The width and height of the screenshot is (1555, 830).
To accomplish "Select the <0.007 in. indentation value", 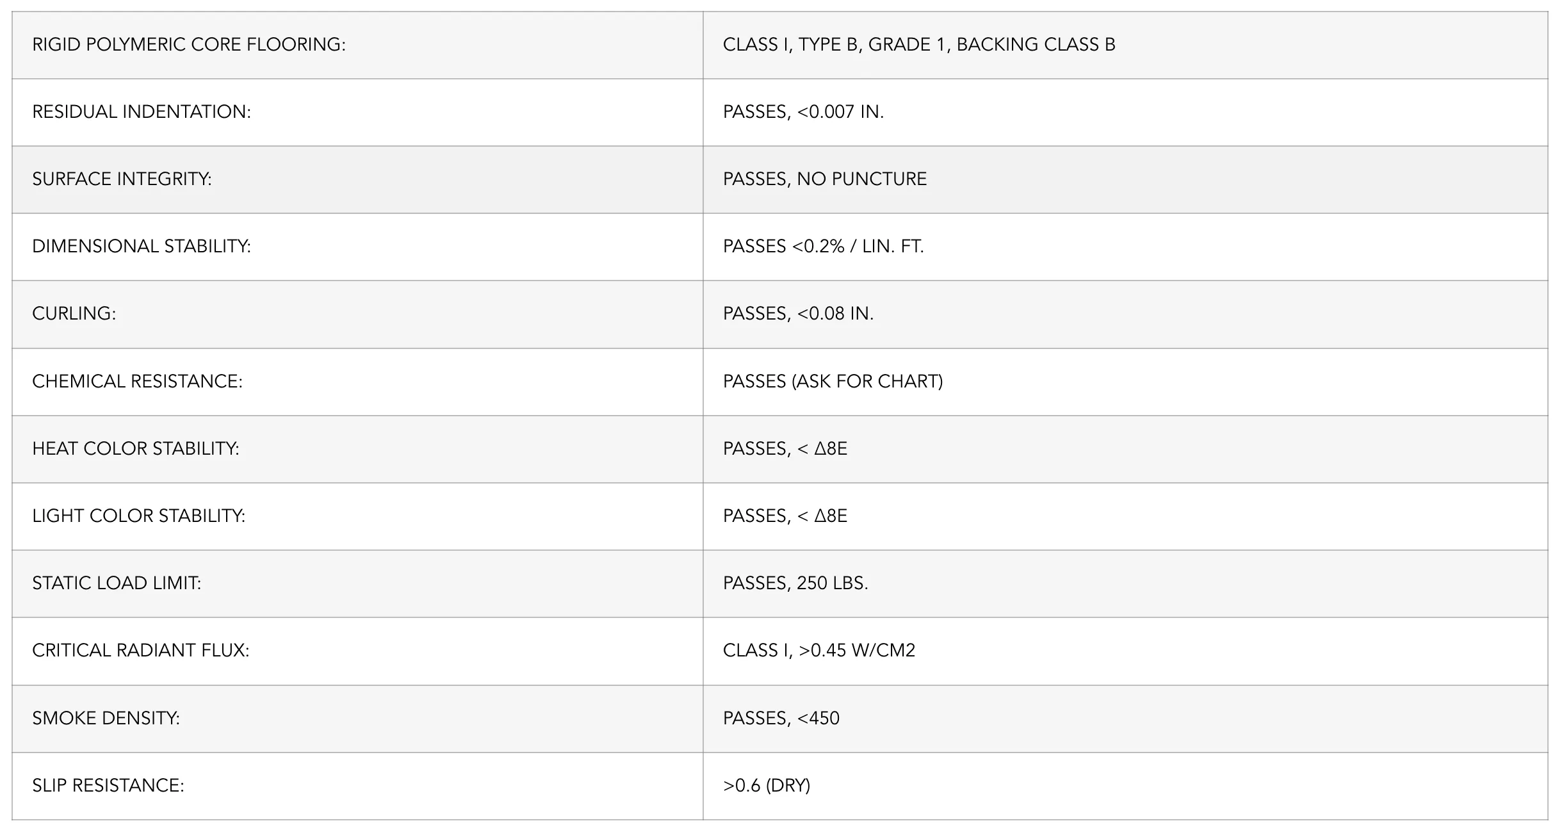I will [x=803, y=112].
